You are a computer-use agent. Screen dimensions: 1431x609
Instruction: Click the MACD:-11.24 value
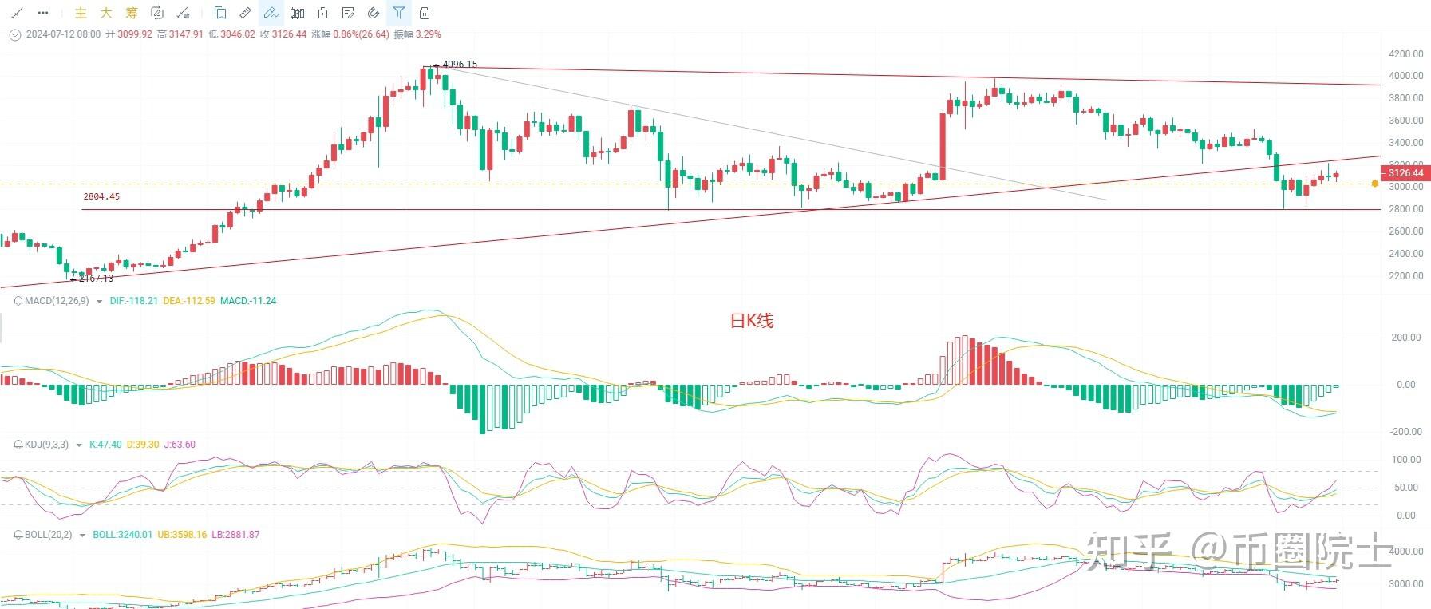point(248,301)
